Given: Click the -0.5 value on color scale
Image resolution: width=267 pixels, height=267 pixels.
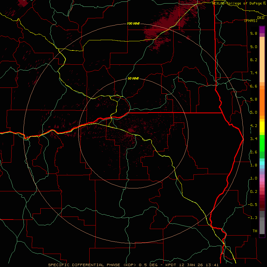Looking at the screenshot, I should coord(252,205).
